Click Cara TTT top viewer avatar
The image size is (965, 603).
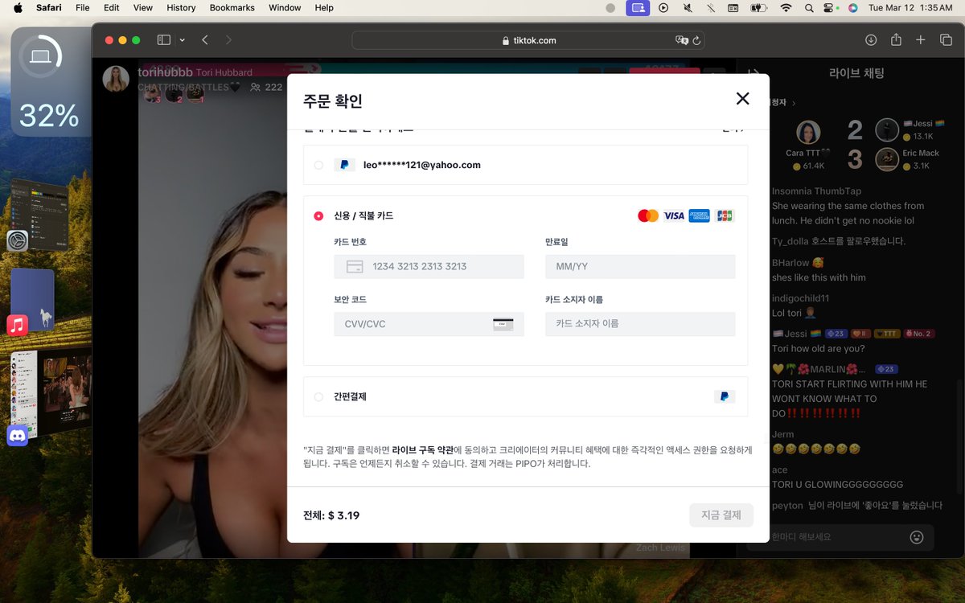coord(808,133)
